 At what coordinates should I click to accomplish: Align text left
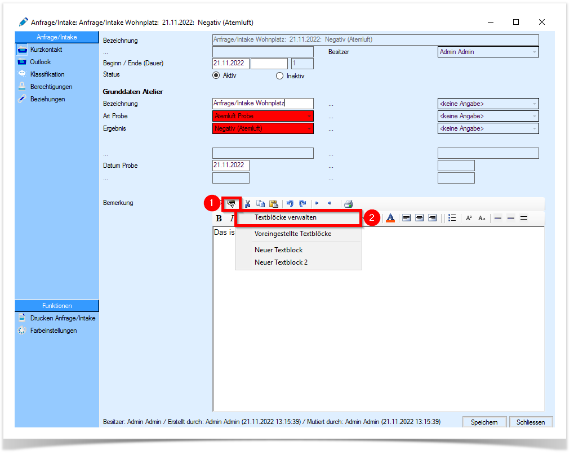click(406, 218)
